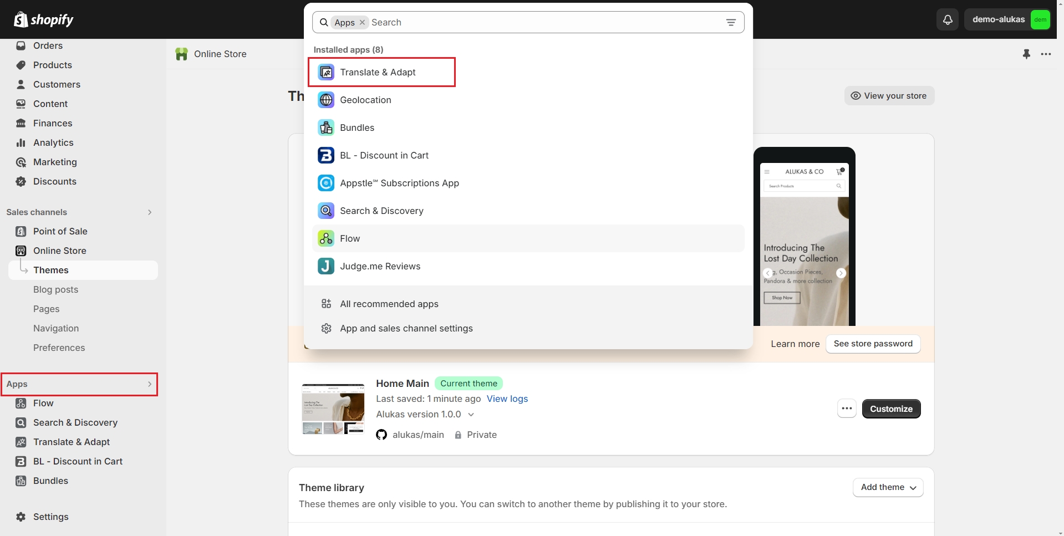Viewport: 1064px width, 536px height.
Task: Click the View your store button
Action: click(x=889, y=96)
